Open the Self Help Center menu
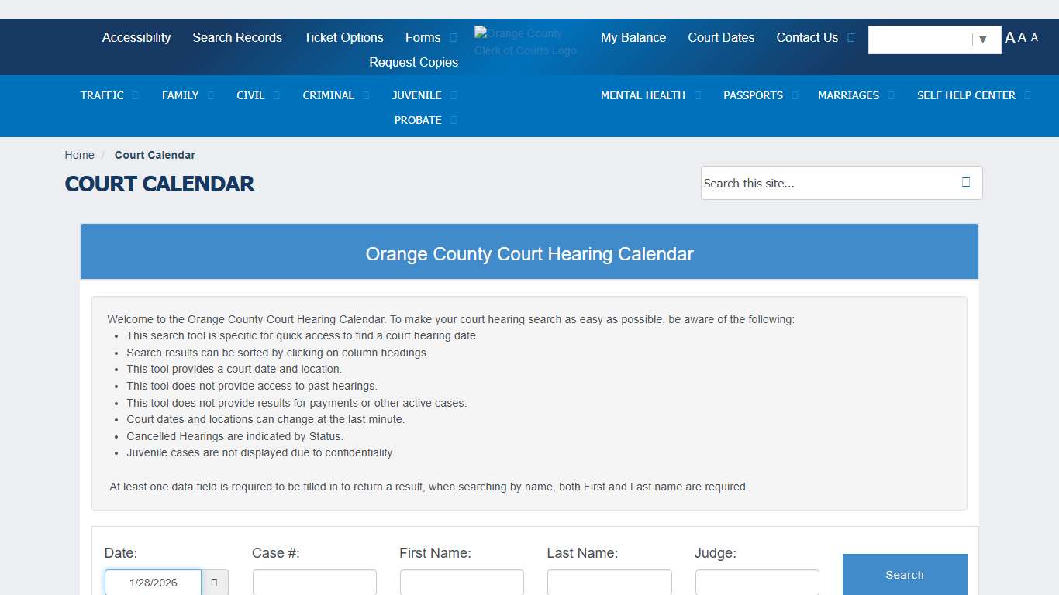 966,95
